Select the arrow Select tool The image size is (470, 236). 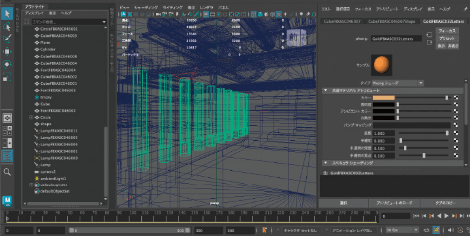tap(7, 14)
